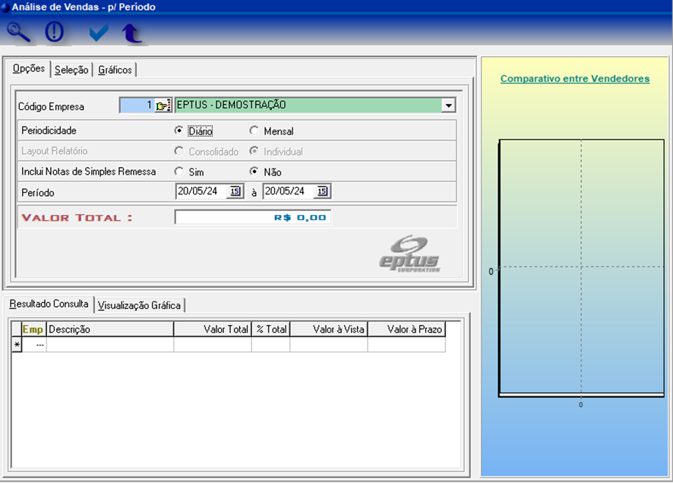
Task: Select the Mensal periodicity option
Action: click(254, 131)
